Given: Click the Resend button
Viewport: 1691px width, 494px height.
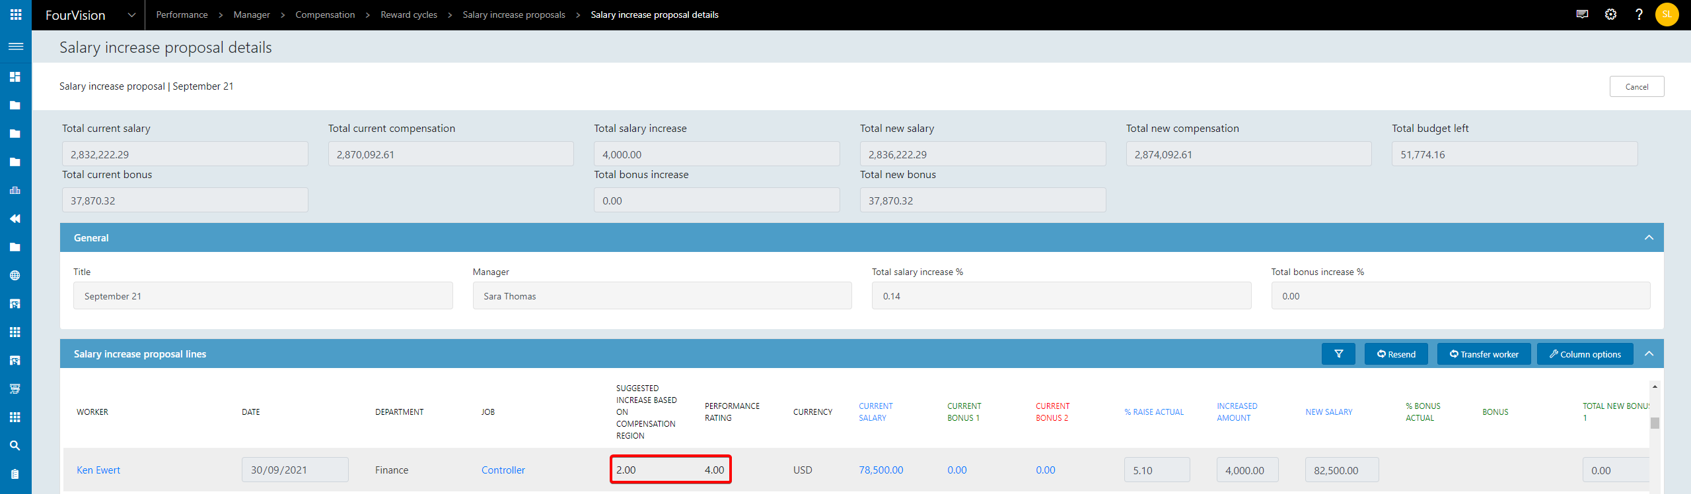Looking at the screenshot, I should (1396, 354).
